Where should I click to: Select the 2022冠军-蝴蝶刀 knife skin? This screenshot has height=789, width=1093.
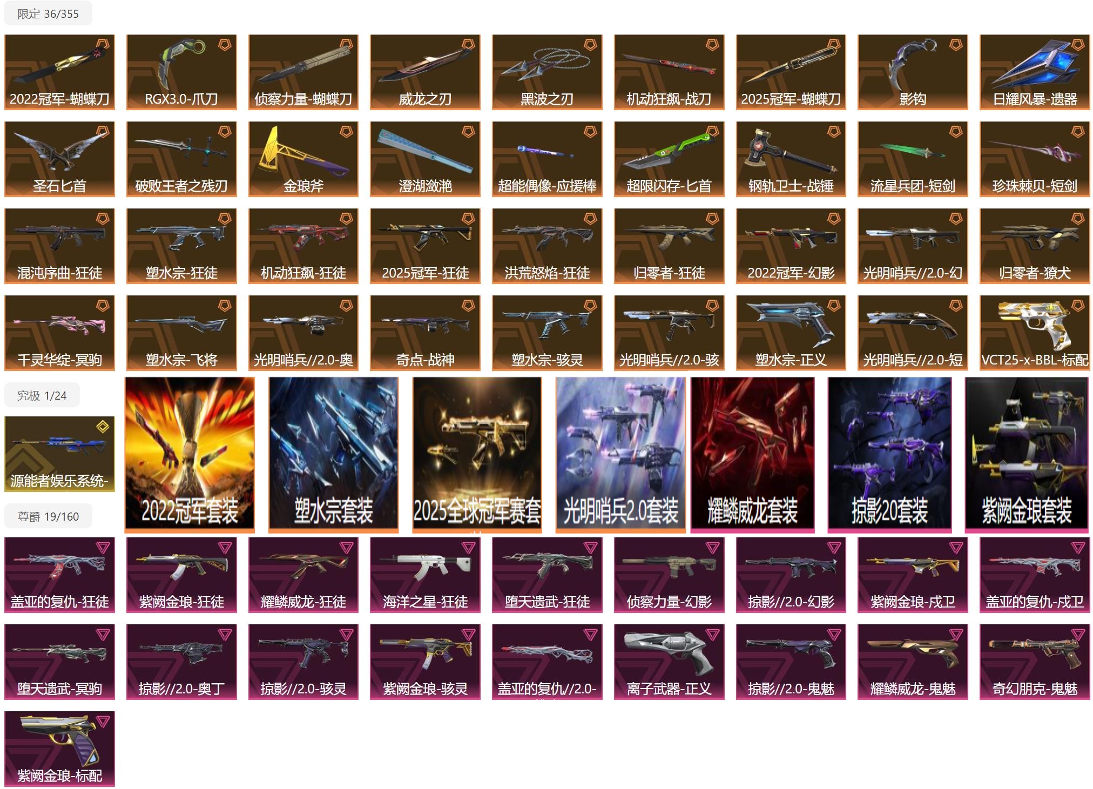[x=59, y=72]
